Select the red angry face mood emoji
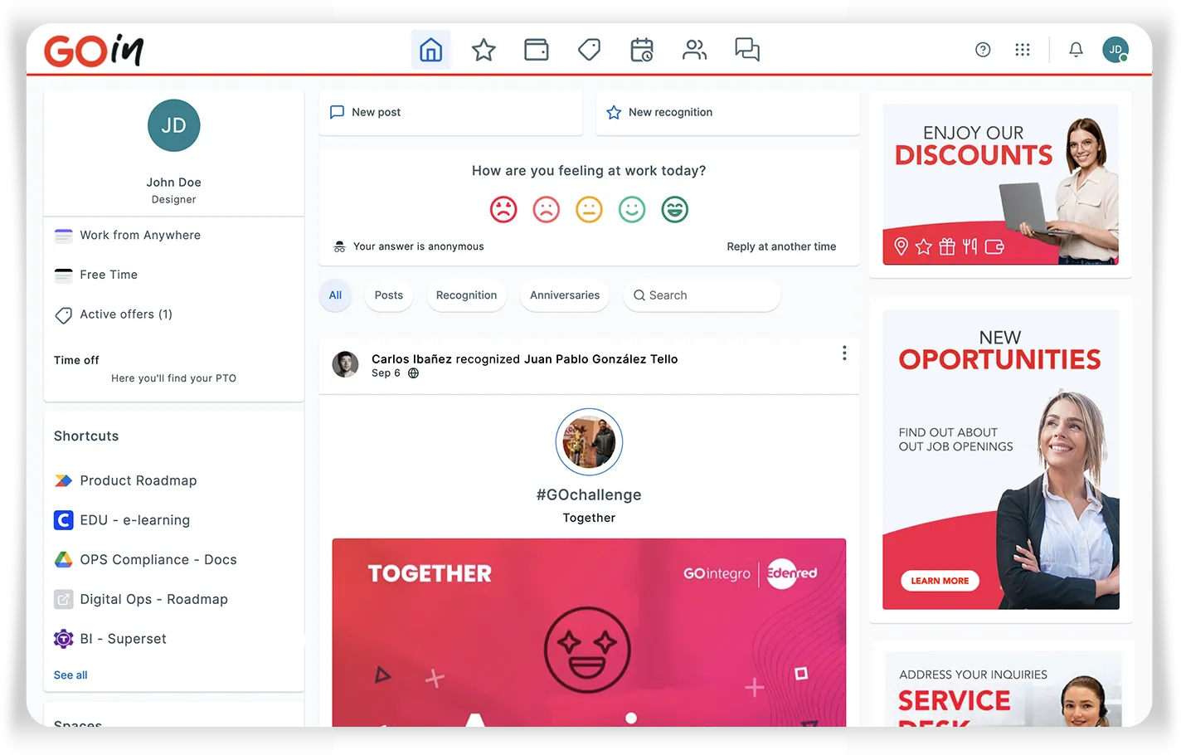This screenshot has height=755, width=1181. coord(503,209)
